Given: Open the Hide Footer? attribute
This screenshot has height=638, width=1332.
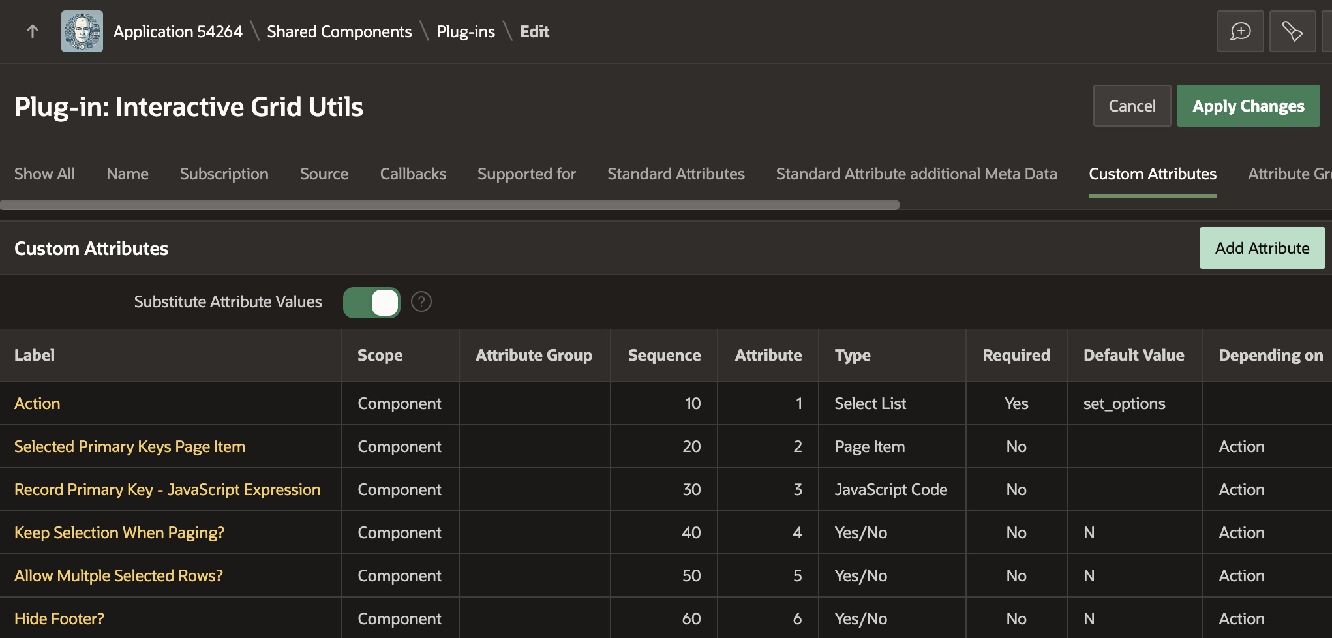Looking at the screenshot, I should 59,619.
